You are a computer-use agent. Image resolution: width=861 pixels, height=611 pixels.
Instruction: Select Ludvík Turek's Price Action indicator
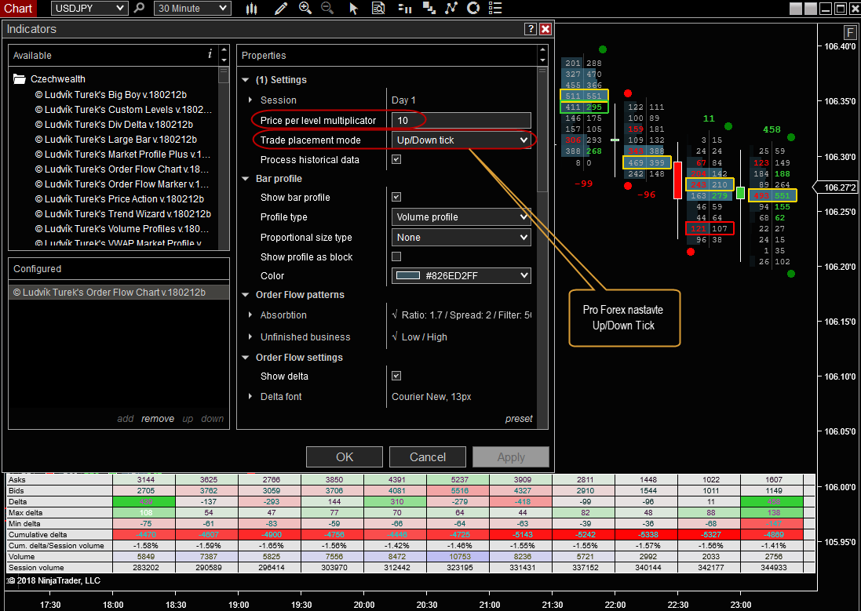(x=120, y=198)
